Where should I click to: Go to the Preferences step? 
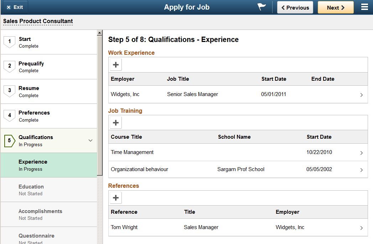[x=49, y=116]
